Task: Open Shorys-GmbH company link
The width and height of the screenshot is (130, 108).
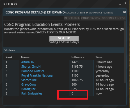Action: pyautogui.click(x=31, y=66)
